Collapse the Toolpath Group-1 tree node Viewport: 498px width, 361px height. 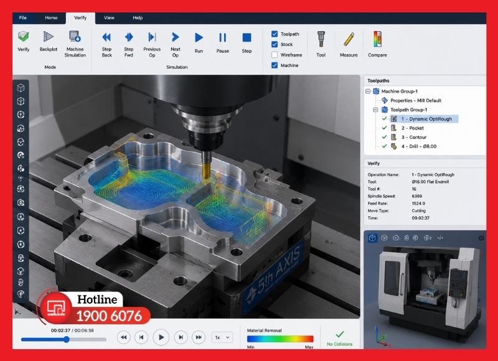tap(375, 110)
